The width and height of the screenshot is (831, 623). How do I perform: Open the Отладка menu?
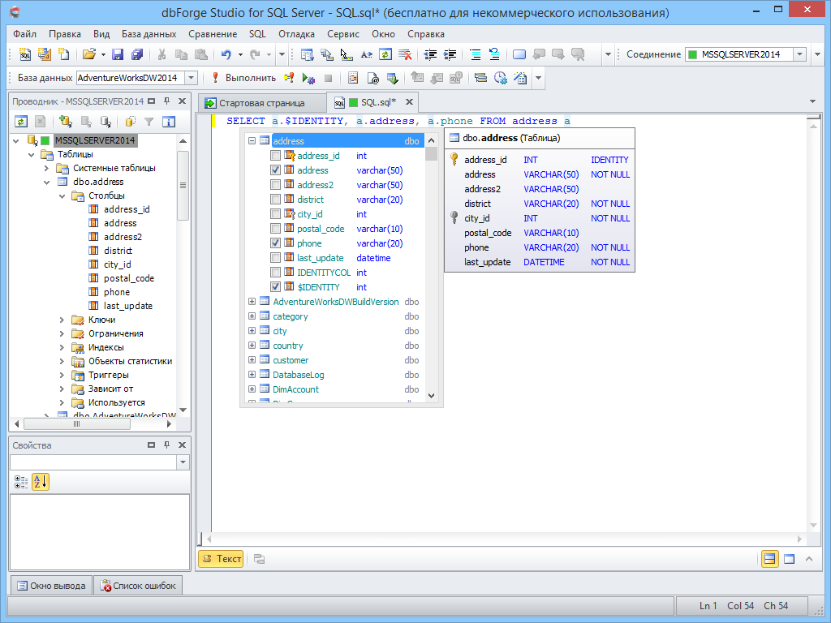(296, 34)
